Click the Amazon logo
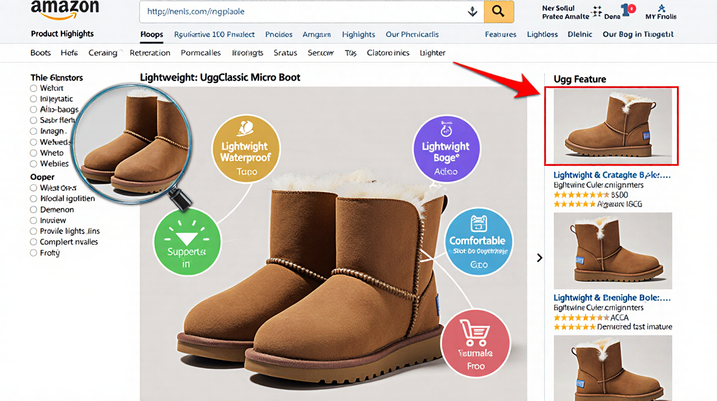 tap(66, 9)
